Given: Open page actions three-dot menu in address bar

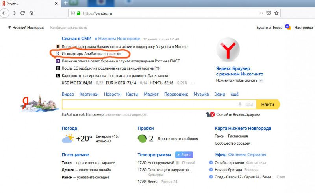Looking at the screenshot, I should 261,13.
